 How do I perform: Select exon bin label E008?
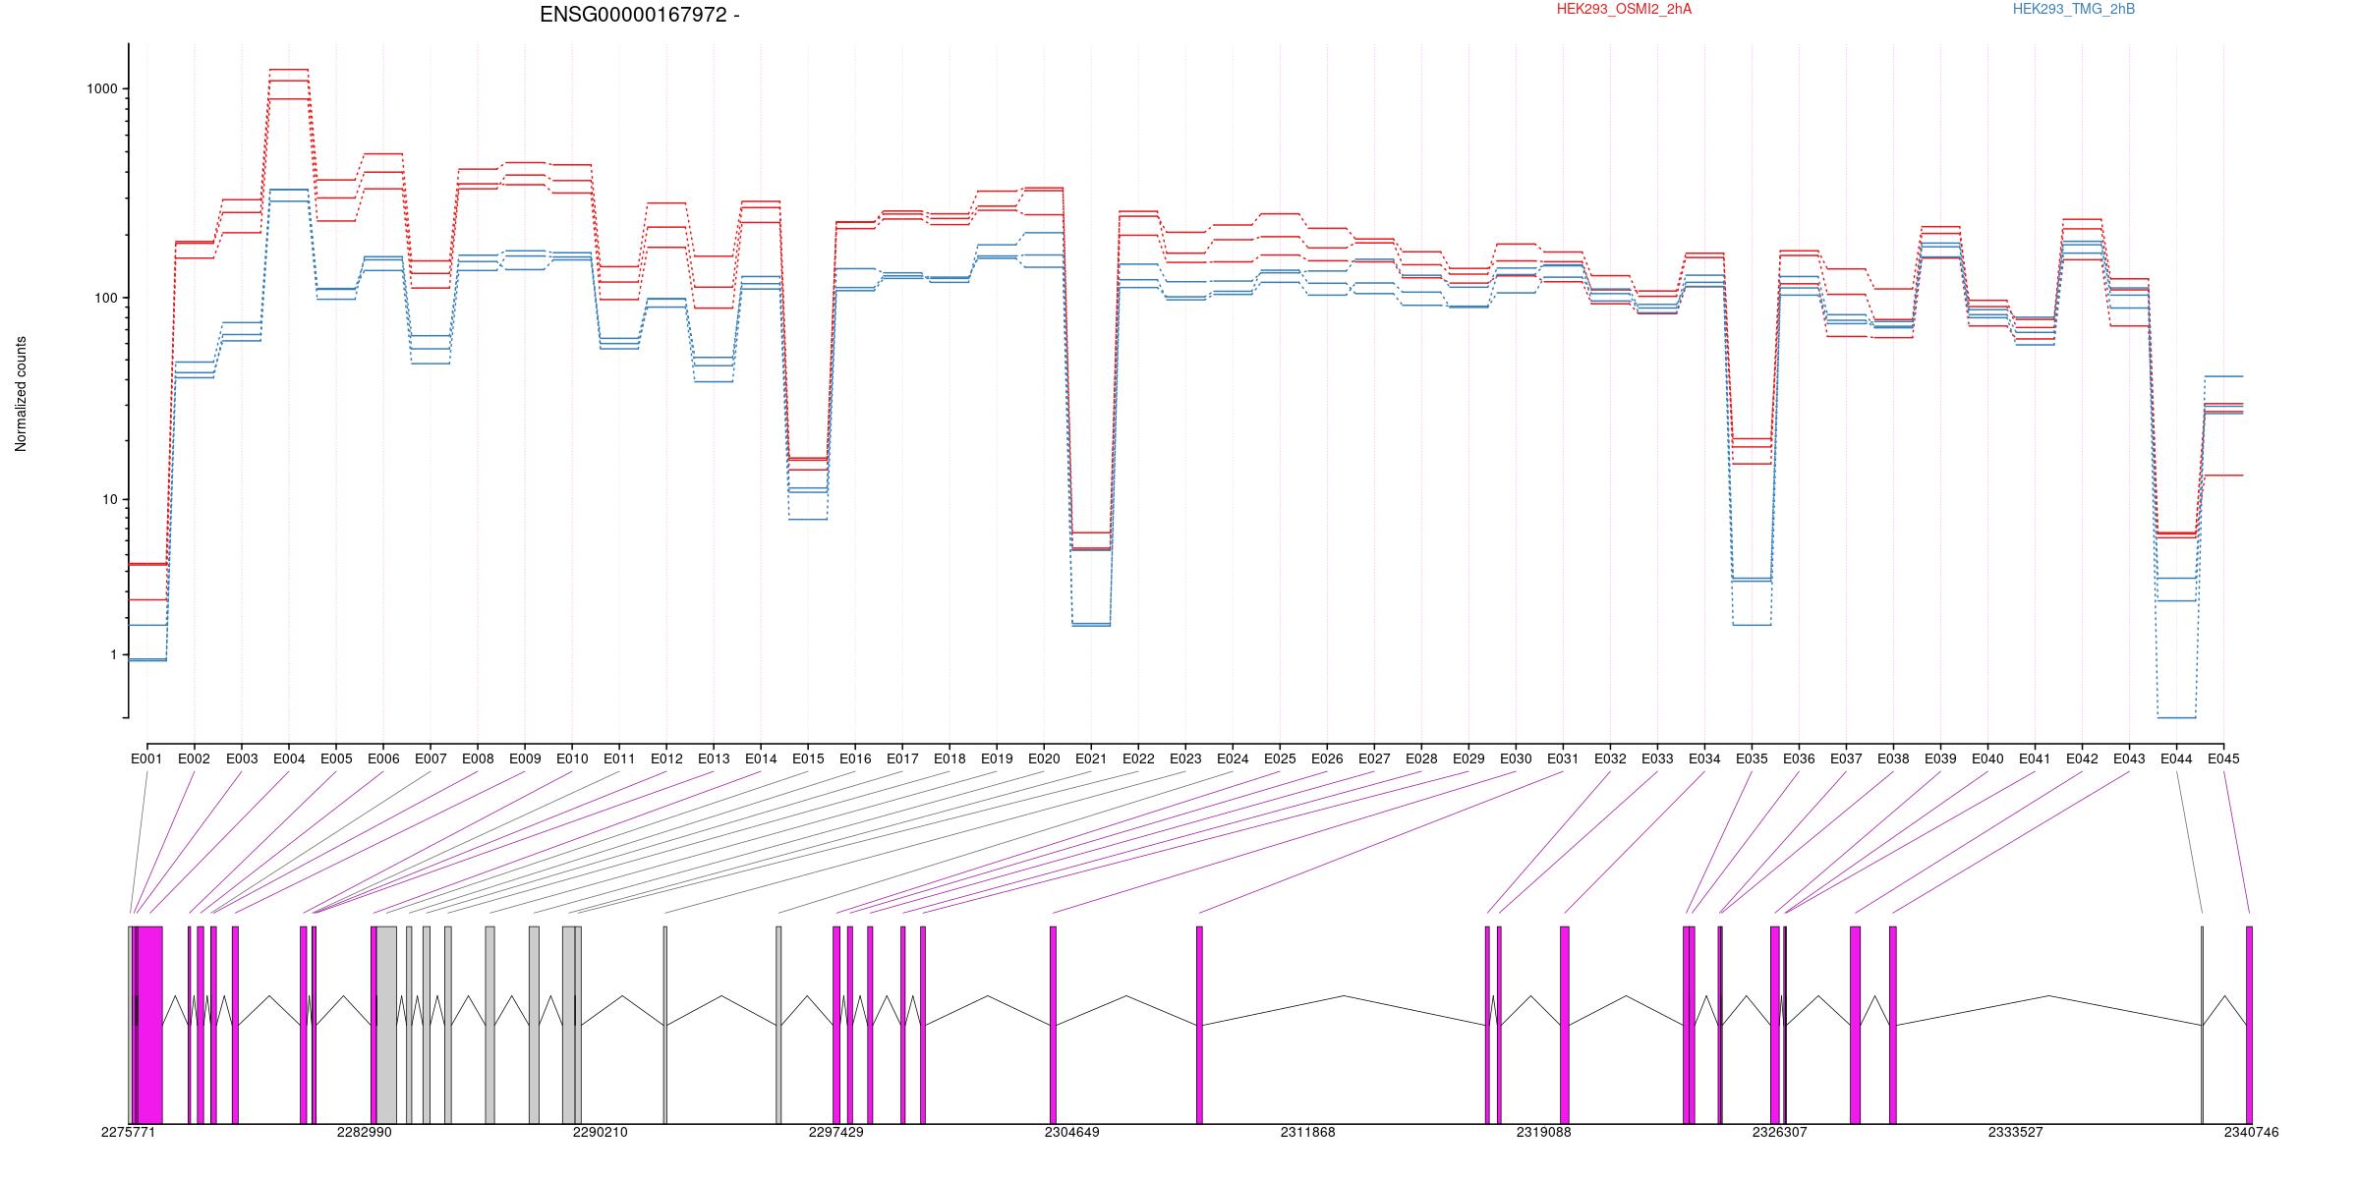point(477,758)
